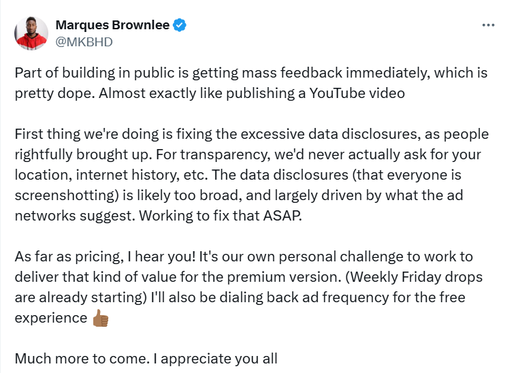Open the @MKBHD handle link
505x373 pixels.
[84, 42]
